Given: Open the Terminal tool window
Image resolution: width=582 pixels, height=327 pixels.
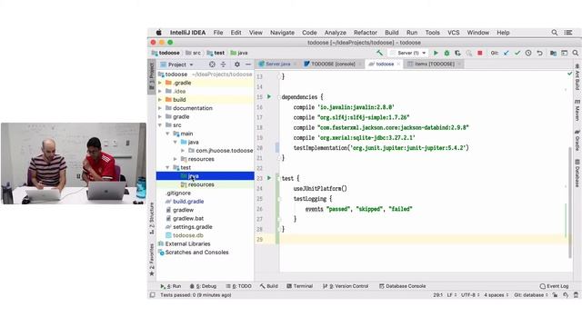Looking at the screenshot, I should click(x=299, y=286).
